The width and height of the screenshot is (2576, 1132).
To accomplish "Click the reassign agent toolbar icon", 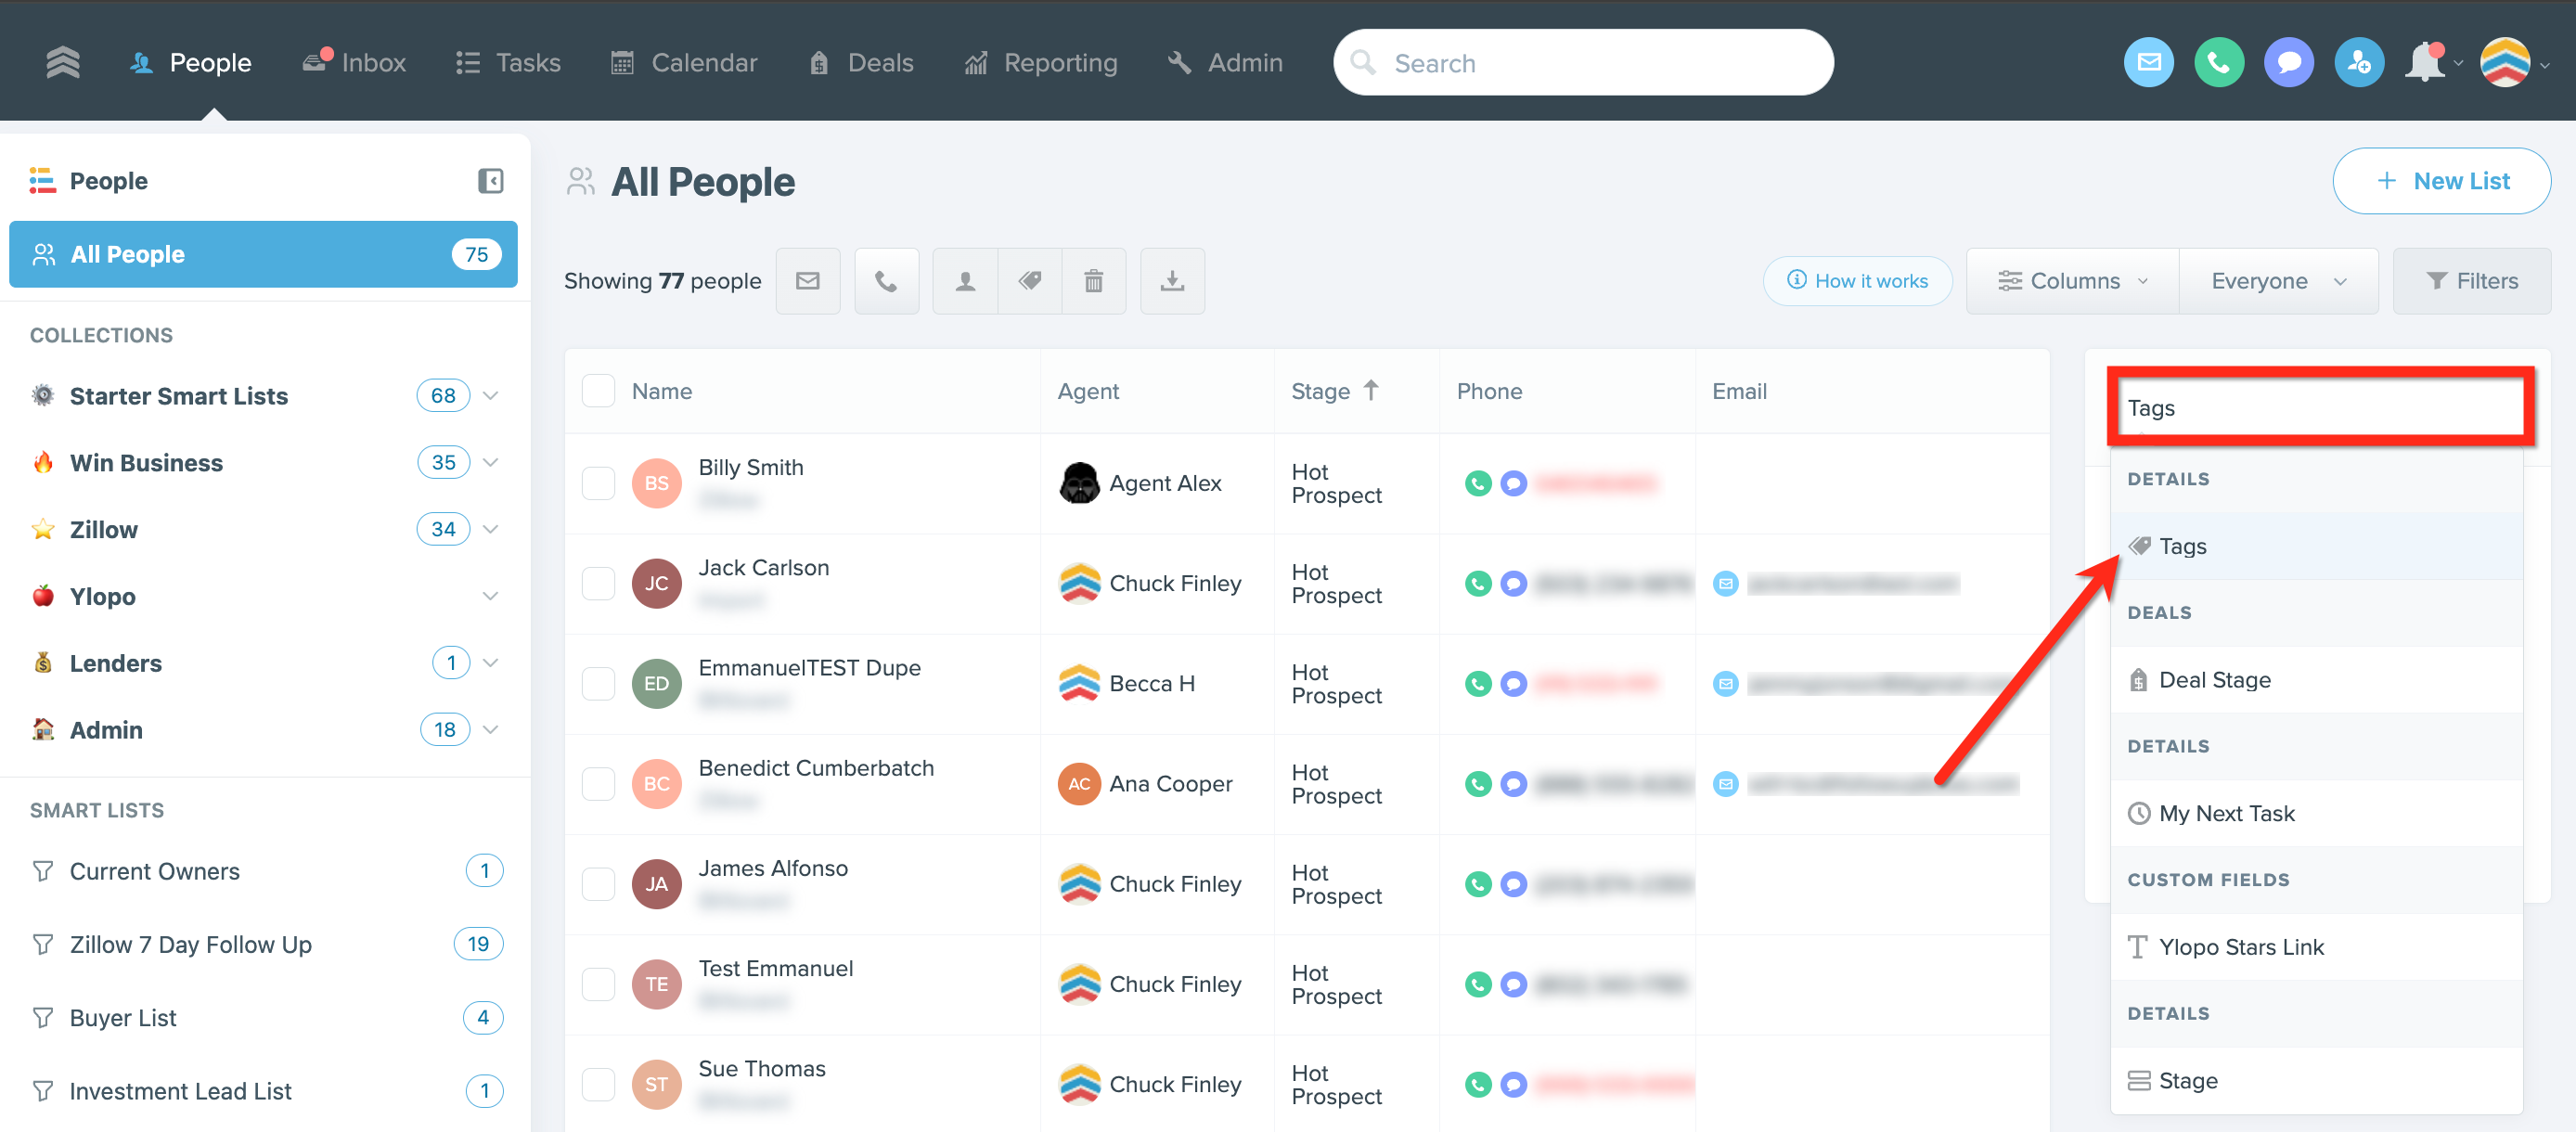I will click(965, 281).
